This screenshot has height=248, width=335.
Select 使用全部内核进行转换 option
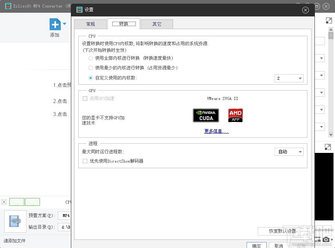tap(91, 58)
